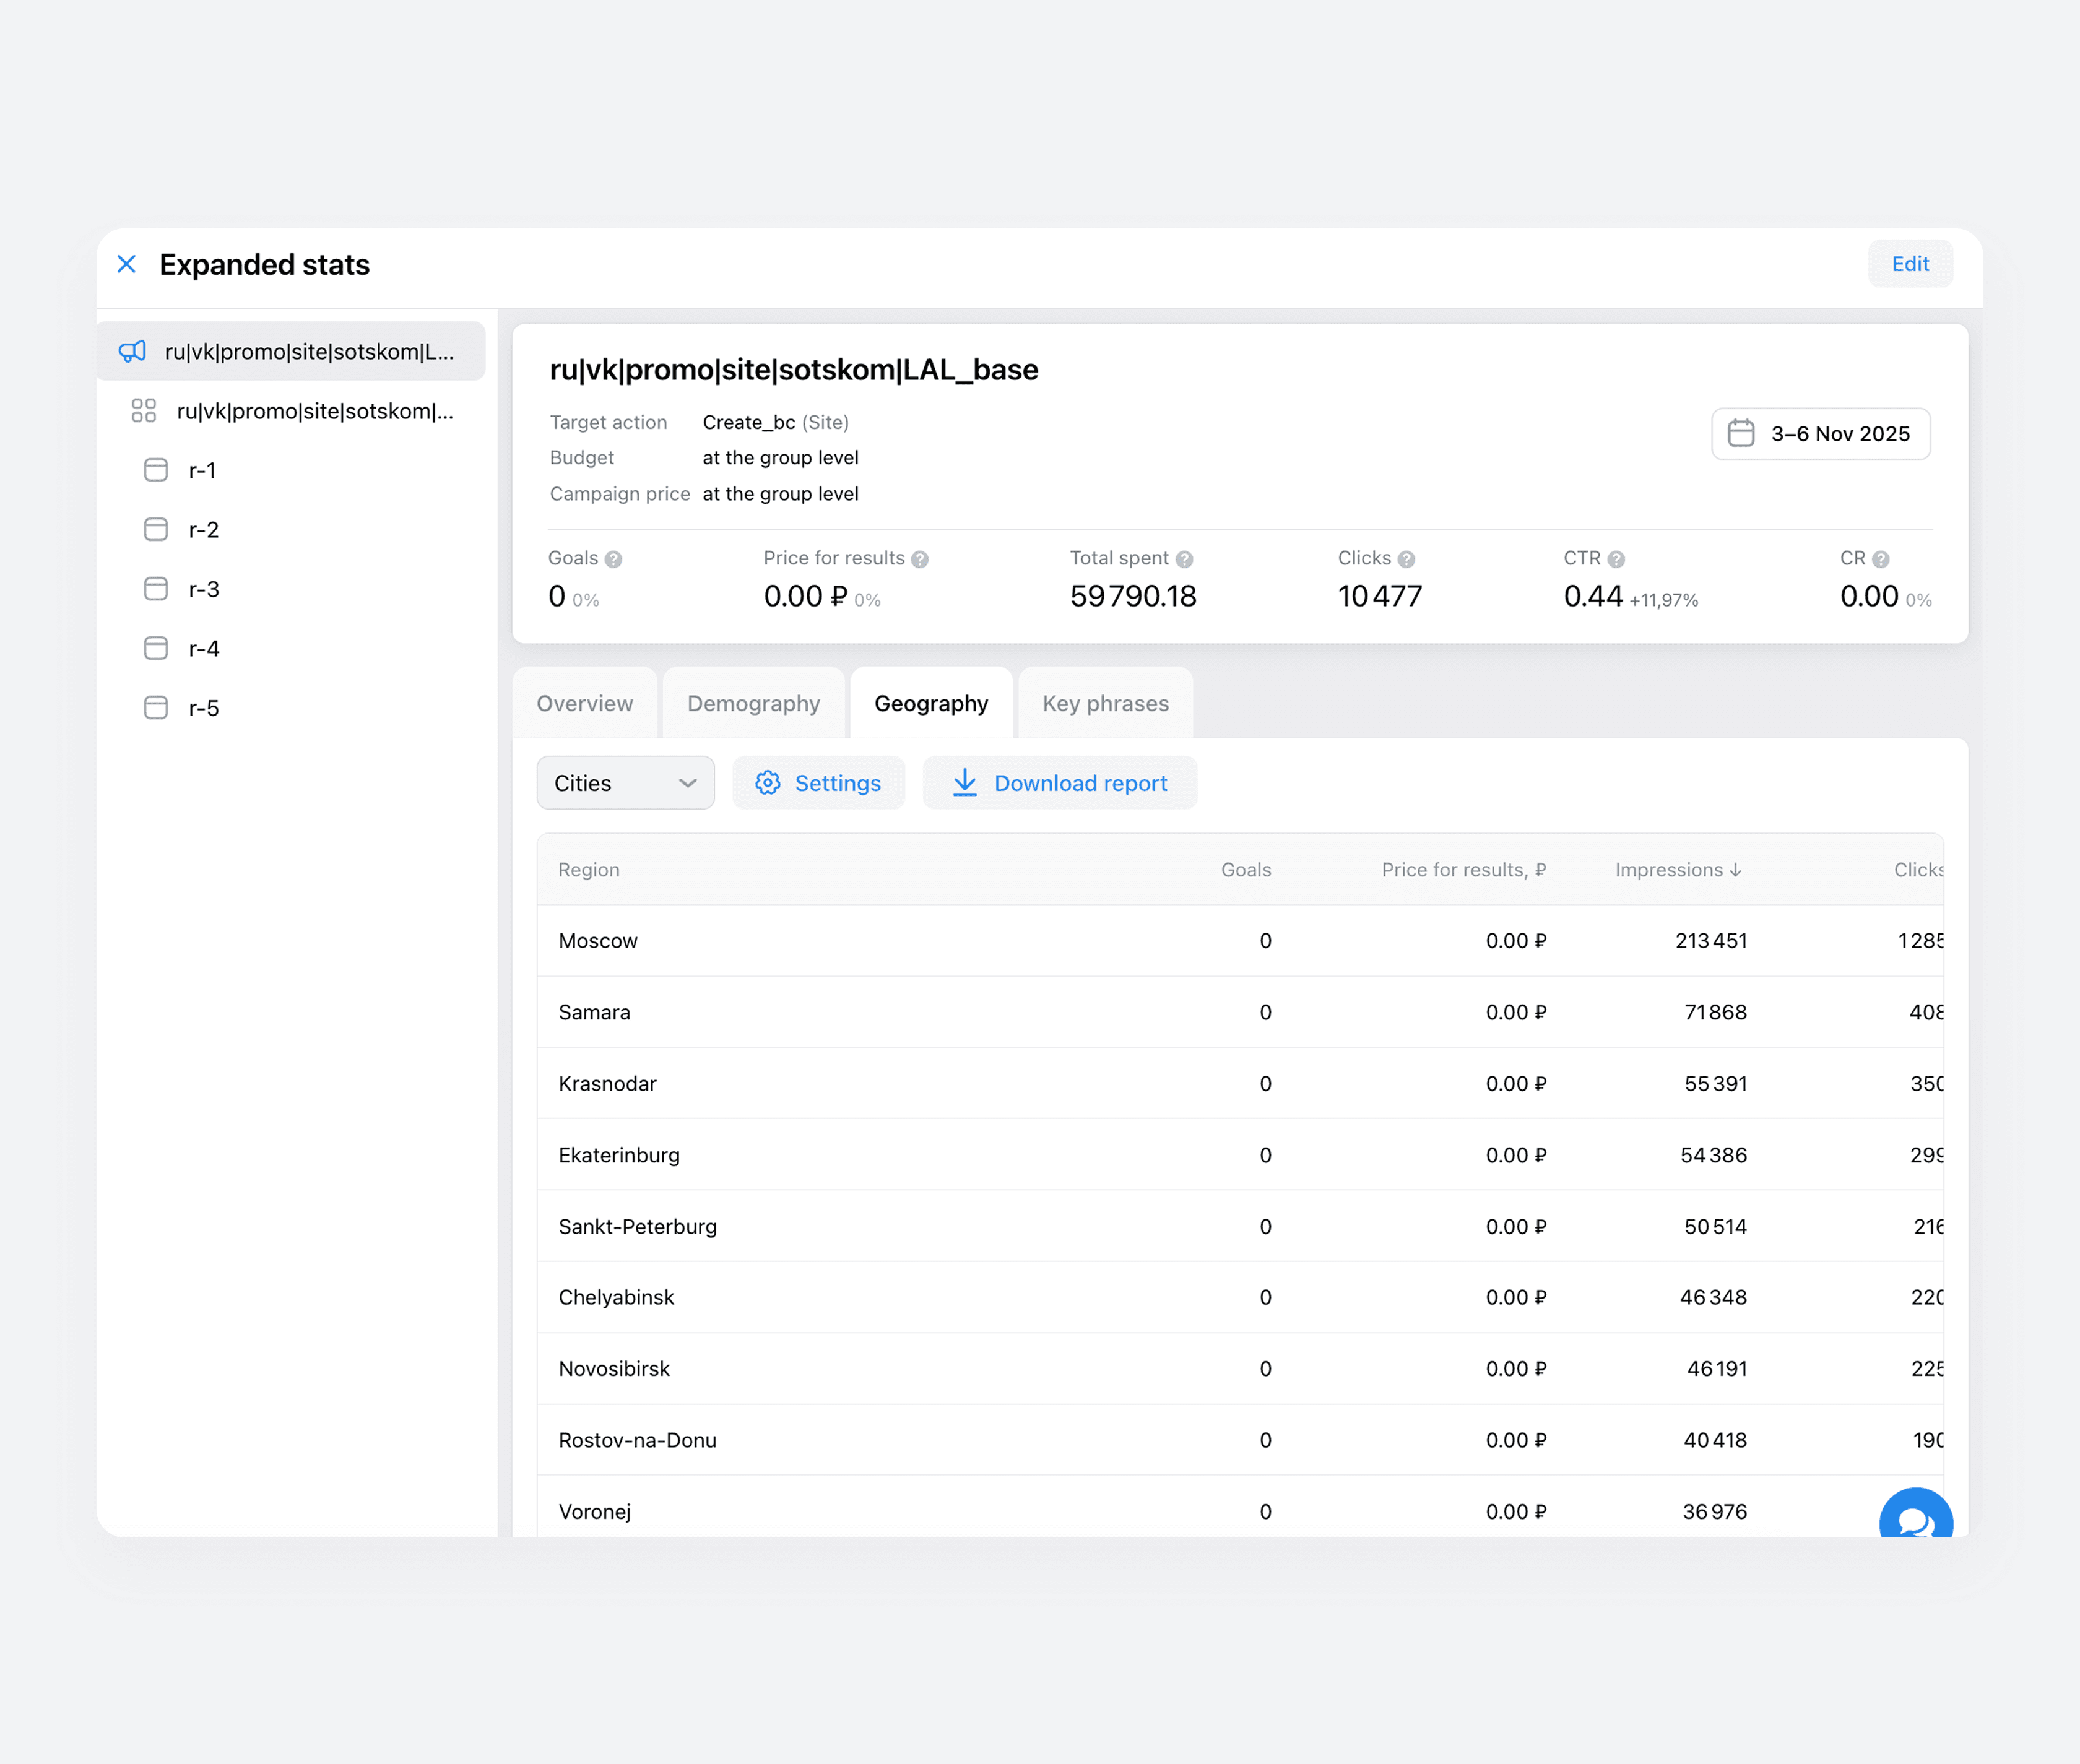Viewport: 2080px width, 1764px height.
Task: Click the r-5 ad icon
Action: click(x=156, y=708)
